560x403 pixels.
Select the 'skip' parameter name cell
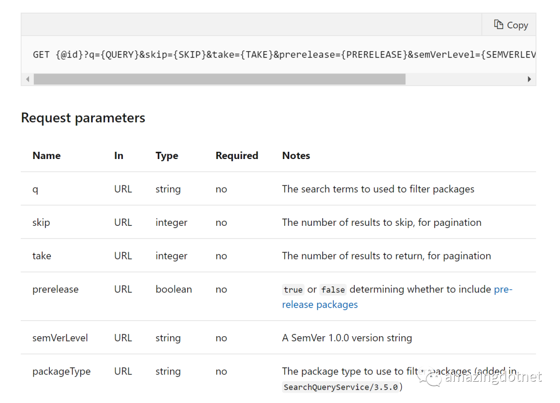(41, 223)
